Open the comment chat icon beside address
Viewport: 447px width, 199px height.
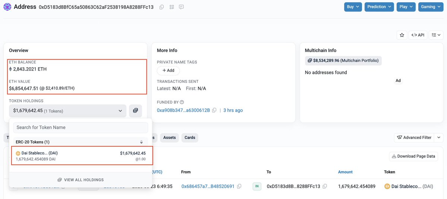181,7
